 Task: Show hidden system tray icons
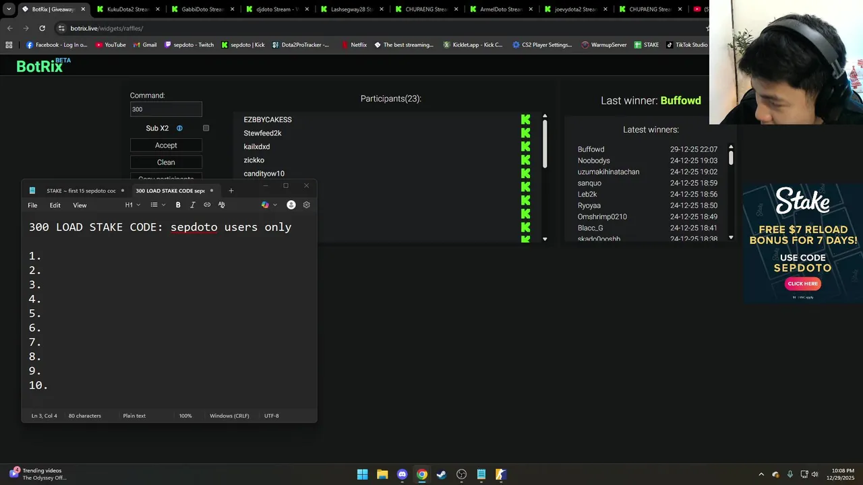click(x=761, y=474)
